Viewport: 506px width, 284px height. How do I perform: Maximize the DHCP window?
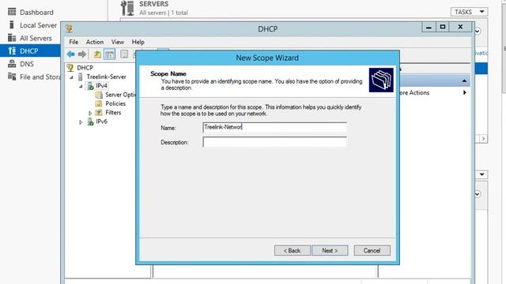pos(443,28)
